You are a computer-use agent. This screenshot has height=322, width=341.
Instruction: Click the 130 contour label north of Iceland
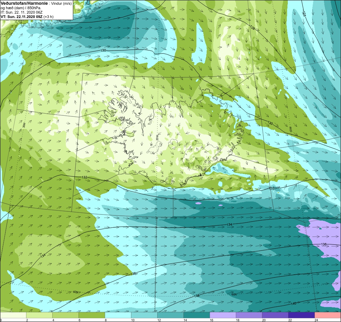click(x=103, y=50)
